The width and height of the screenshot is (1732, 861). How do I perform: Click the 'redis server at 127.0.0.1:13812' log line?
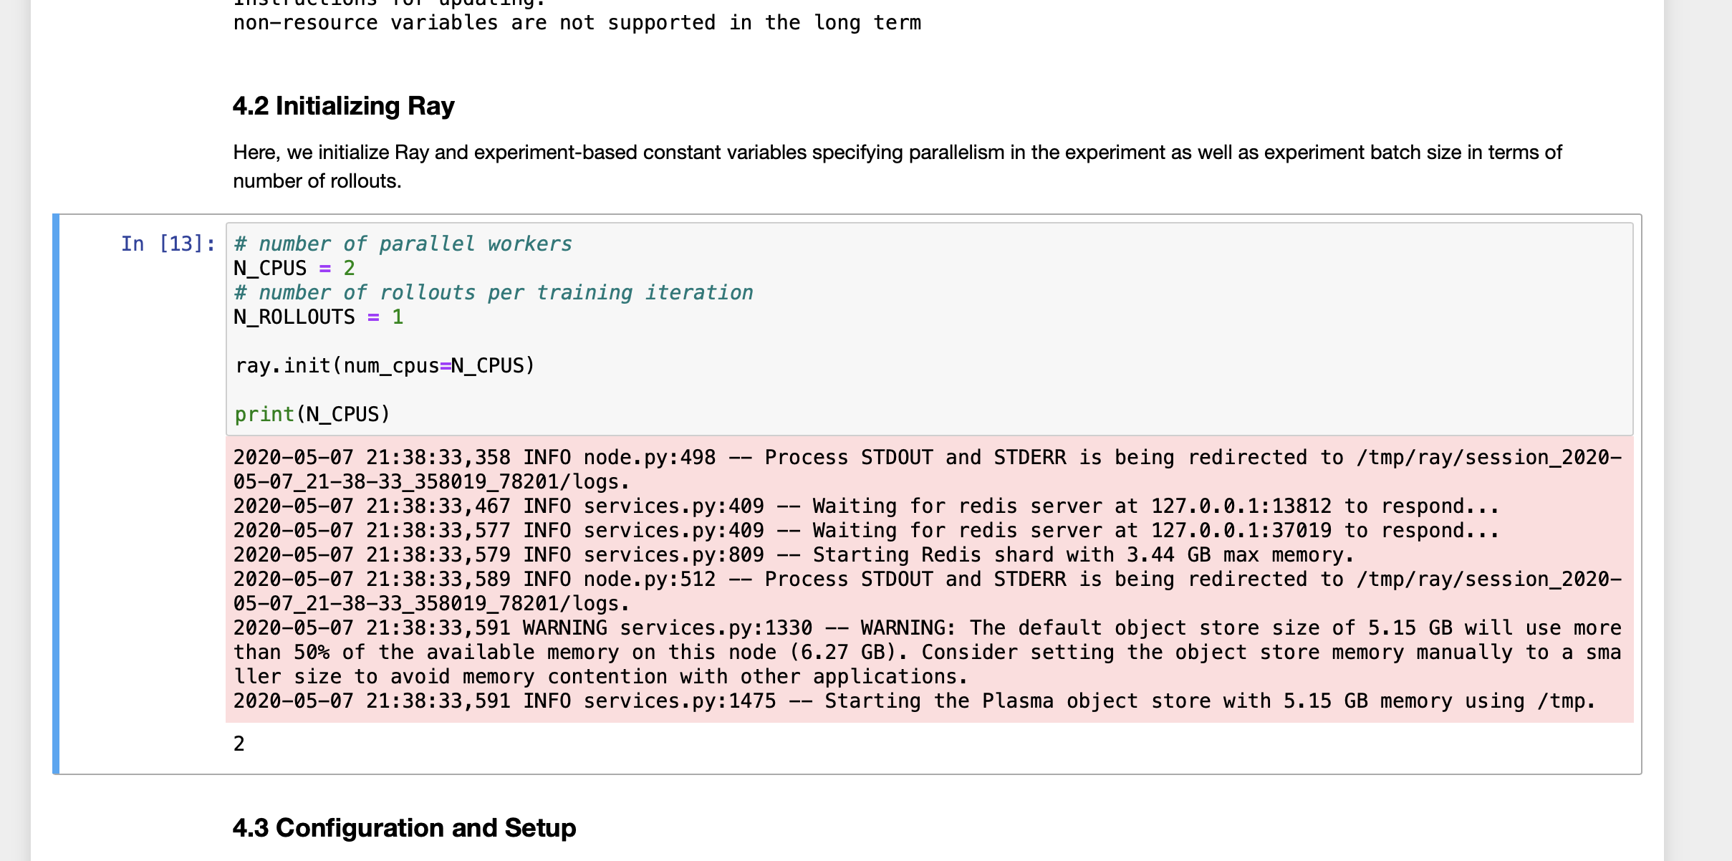coord(866,506)
